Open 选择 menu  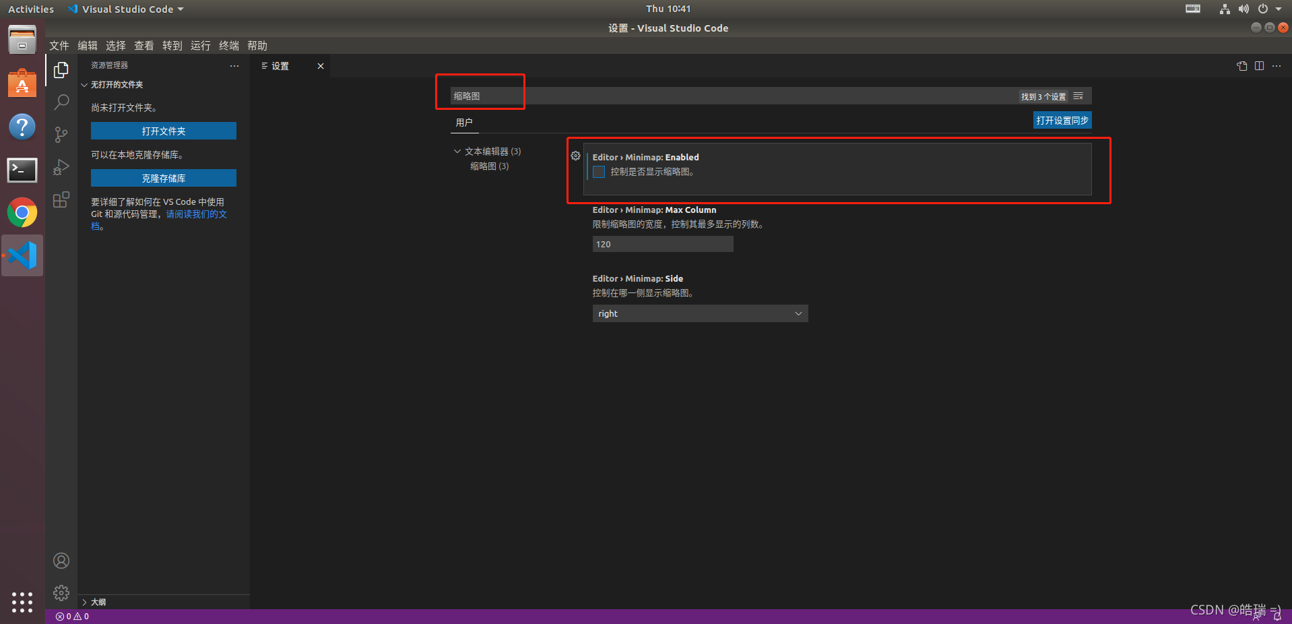pyautogui.click(x=116, y=45)
